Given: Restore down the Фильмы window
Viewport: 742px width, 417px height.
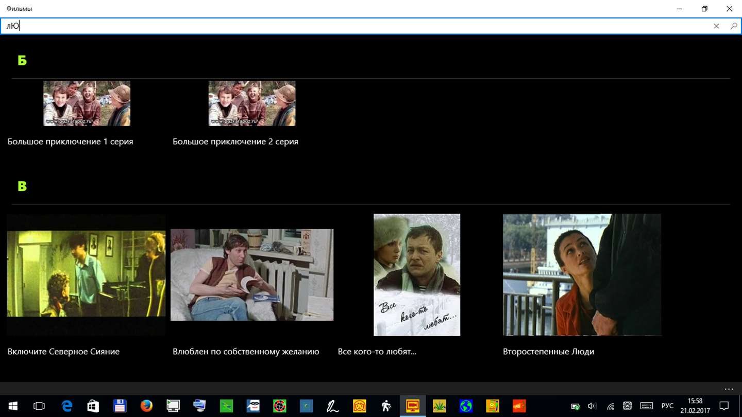Looking at the screenshot, I should (704, 9).
